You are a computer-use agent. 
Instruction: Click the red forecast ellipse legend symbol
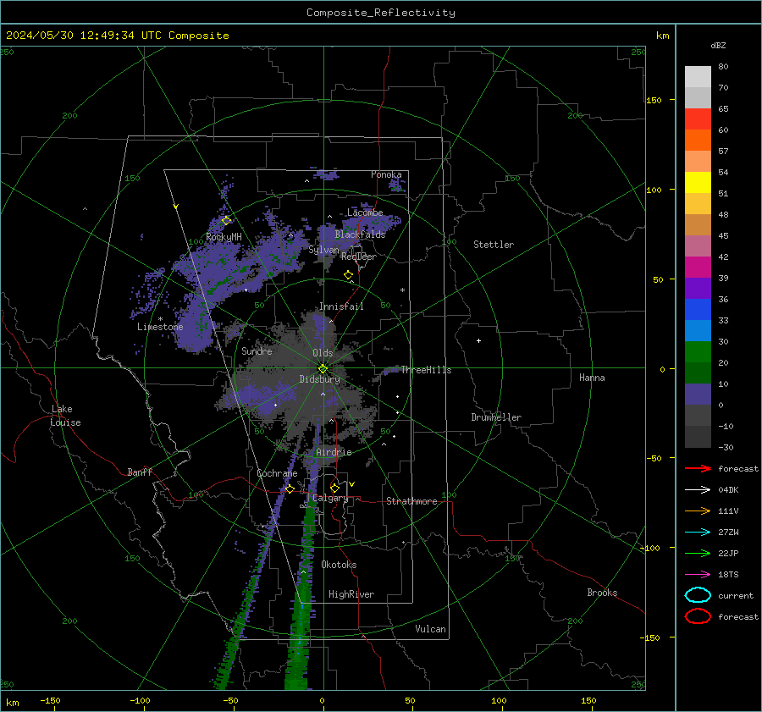tap(698, 616)
